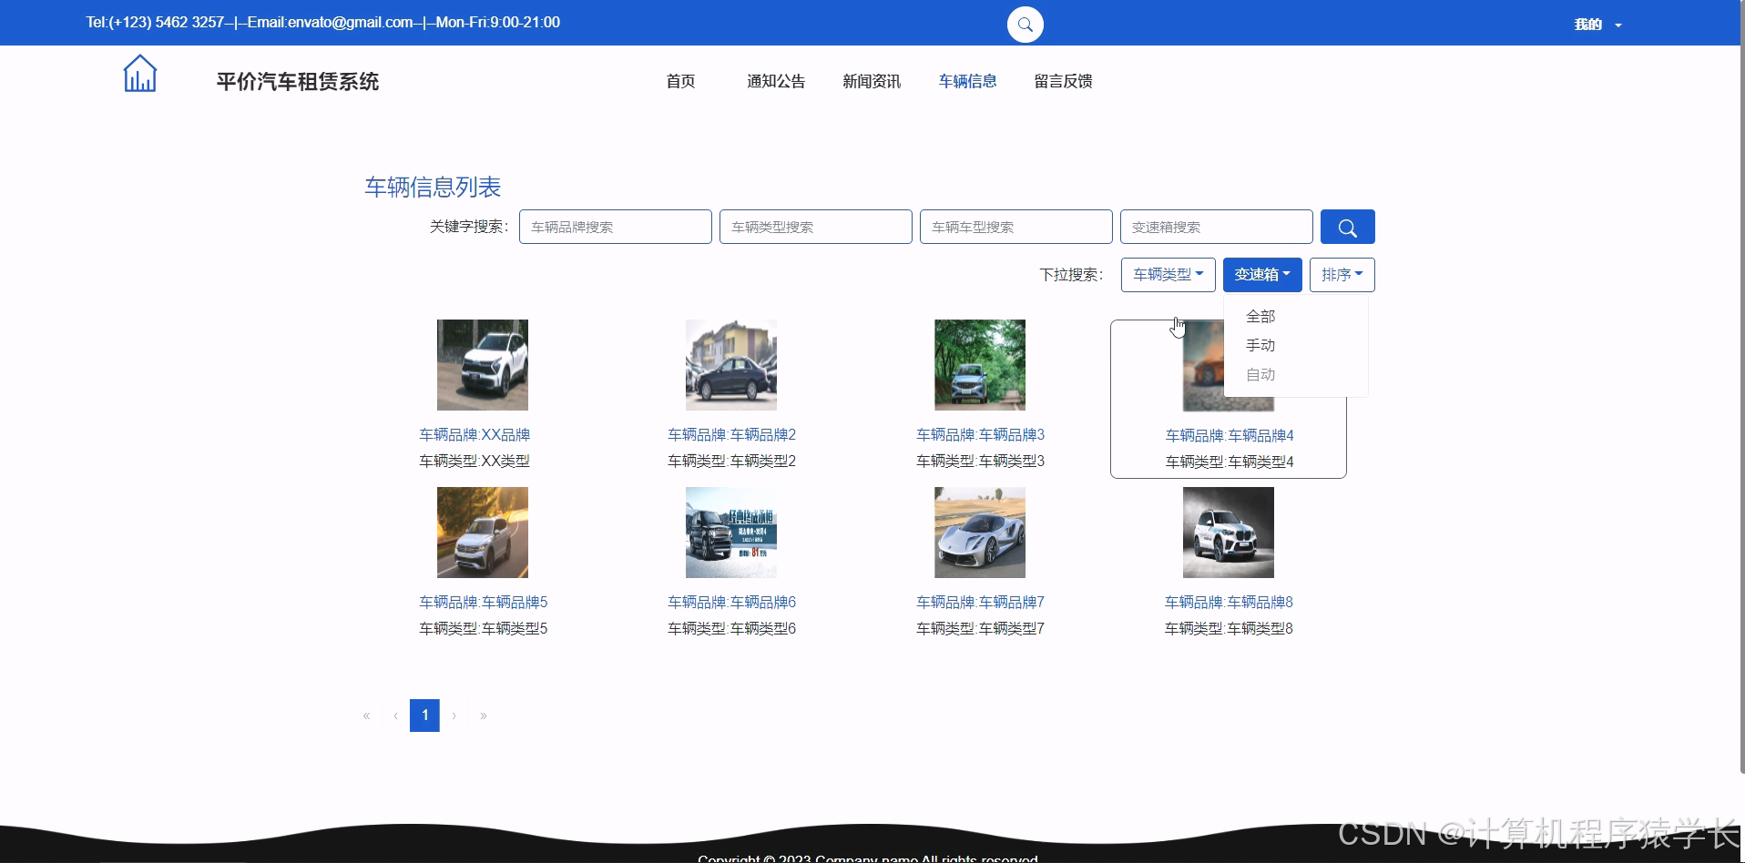Navigate to the 首页 tab
Screen dimensions: 1745x863
680,81
